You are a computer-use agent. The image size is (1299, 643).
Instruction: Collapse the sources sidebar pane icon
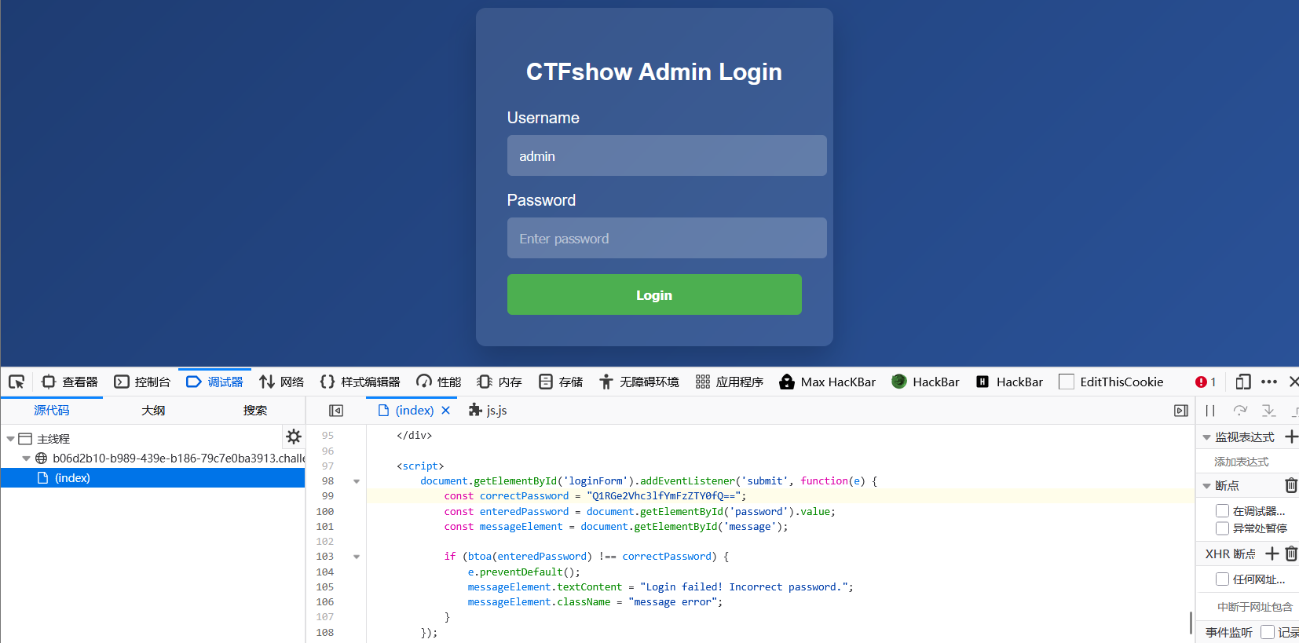coord(336,411)
